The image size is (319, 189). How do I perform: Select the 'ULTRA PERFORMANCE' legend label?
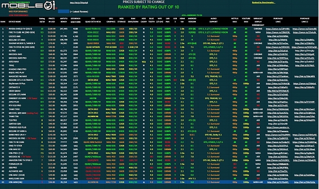(x=19, y=2)
